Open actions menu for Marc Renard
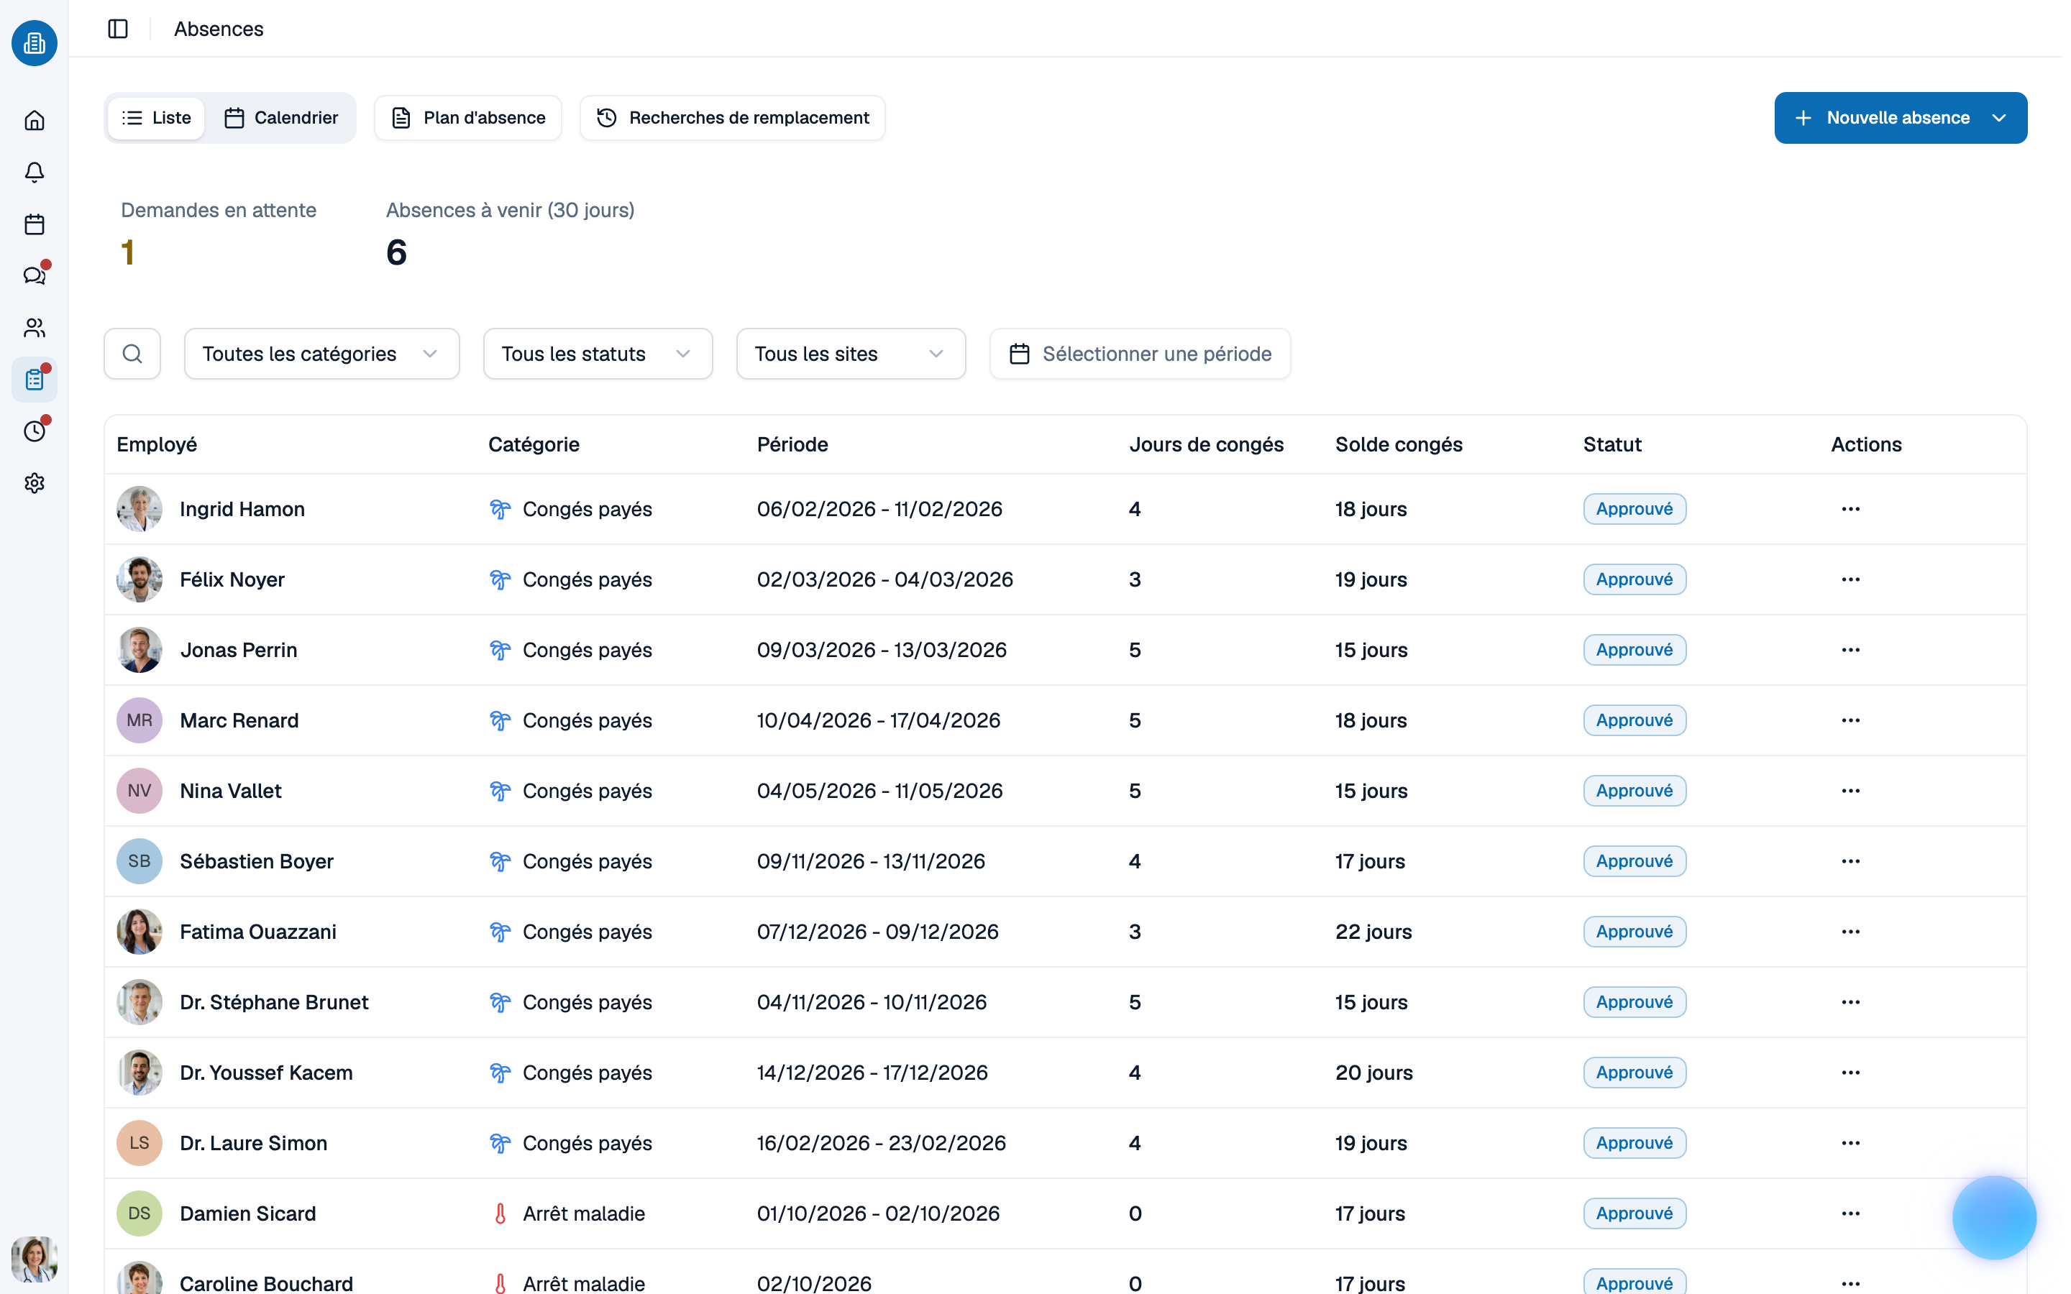 (1851, 720)
